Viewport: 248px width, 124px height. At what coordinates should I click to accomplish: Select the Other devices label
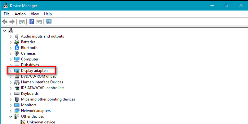(x=33, y=117)
